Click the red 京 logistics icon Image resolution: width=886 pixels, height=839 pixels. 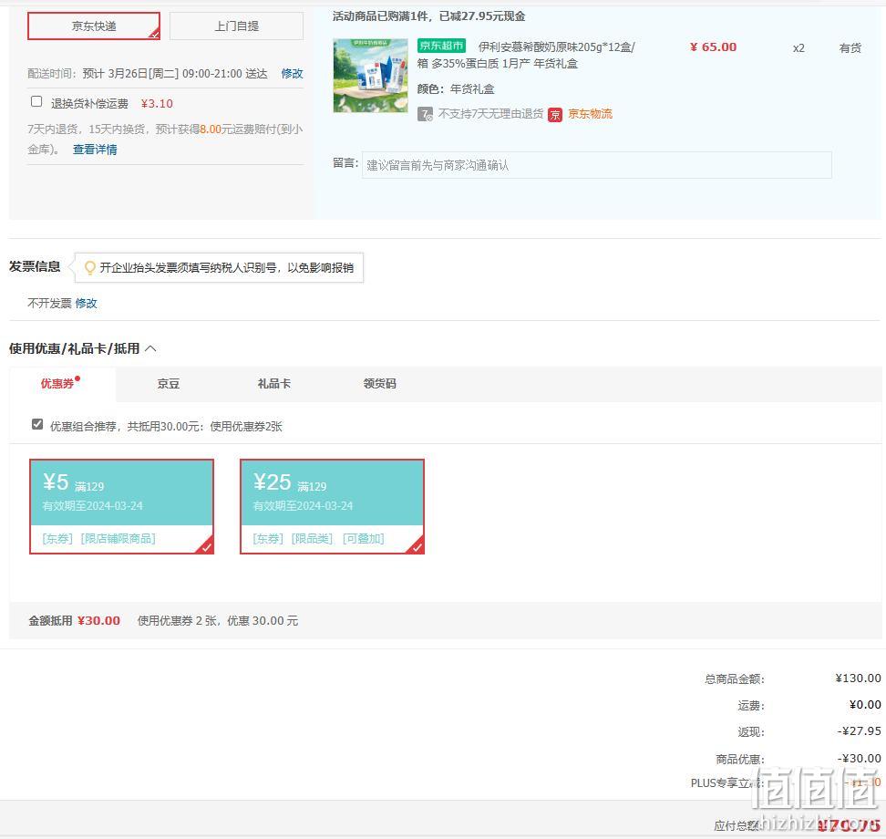pos(555,115)
